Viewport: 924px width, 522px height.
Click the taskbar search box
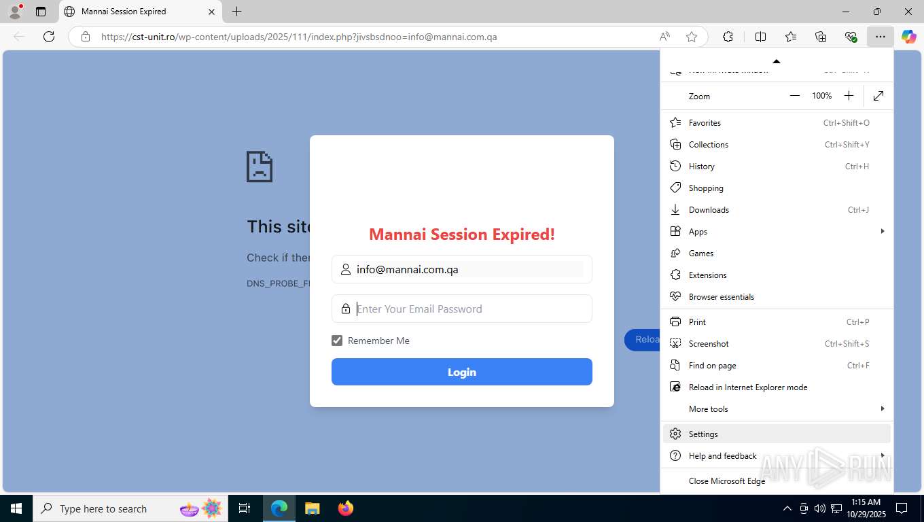(x=130, y=508)
